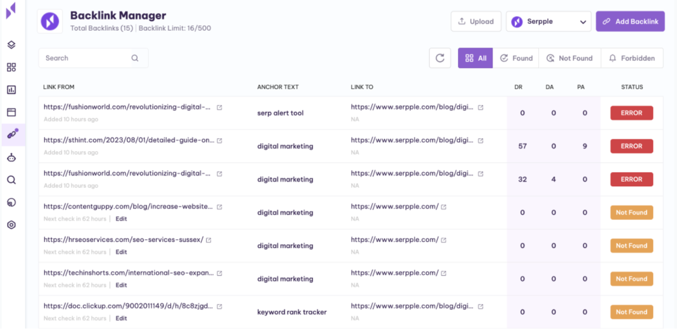Open external link icon for techinshorts.com row
Viewport: 677px width, 334px height.
click(219, 273)
